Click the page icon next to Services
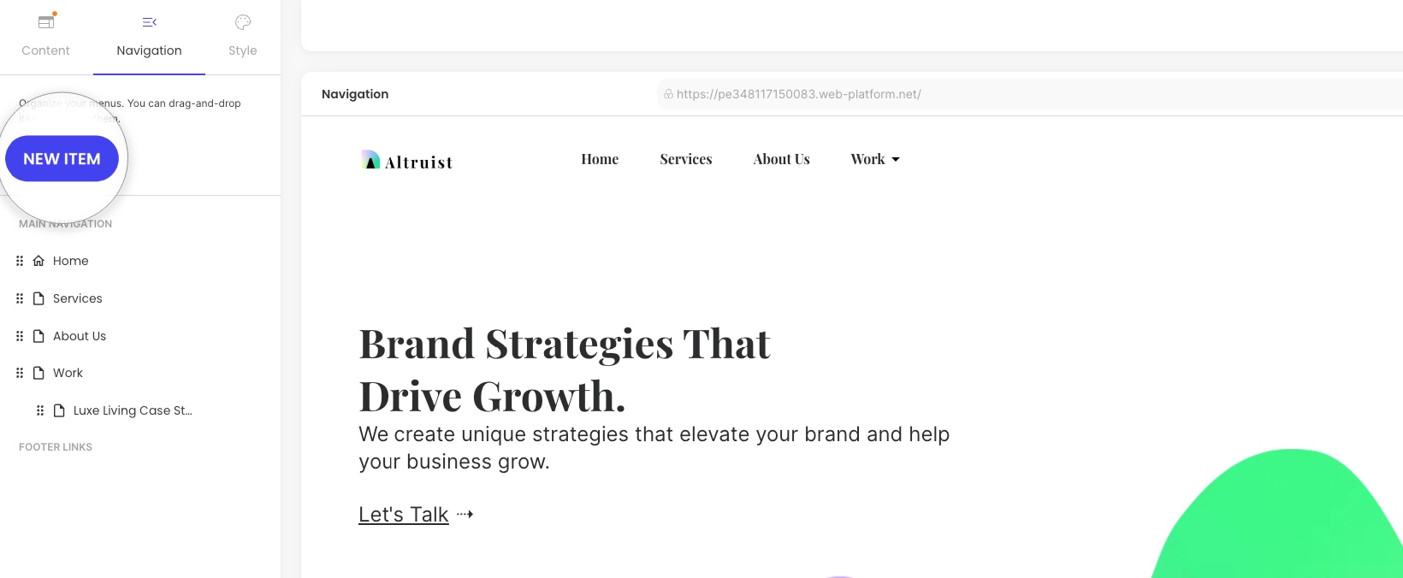1403x578 pixels. coord(38,298)
